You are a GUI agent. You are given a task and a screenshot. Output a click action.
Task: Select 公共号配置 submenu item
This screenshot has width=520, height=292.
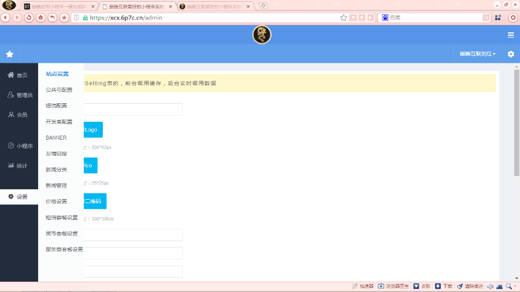59,89
